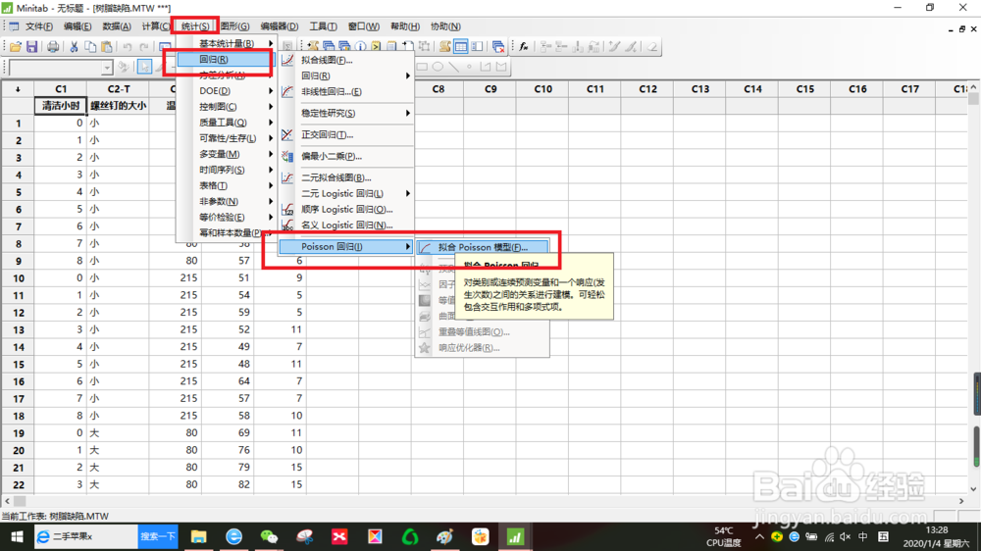Open the 帮助(H) menu
Viewport: 981px width, 551px height.
[x=405, y=26]
